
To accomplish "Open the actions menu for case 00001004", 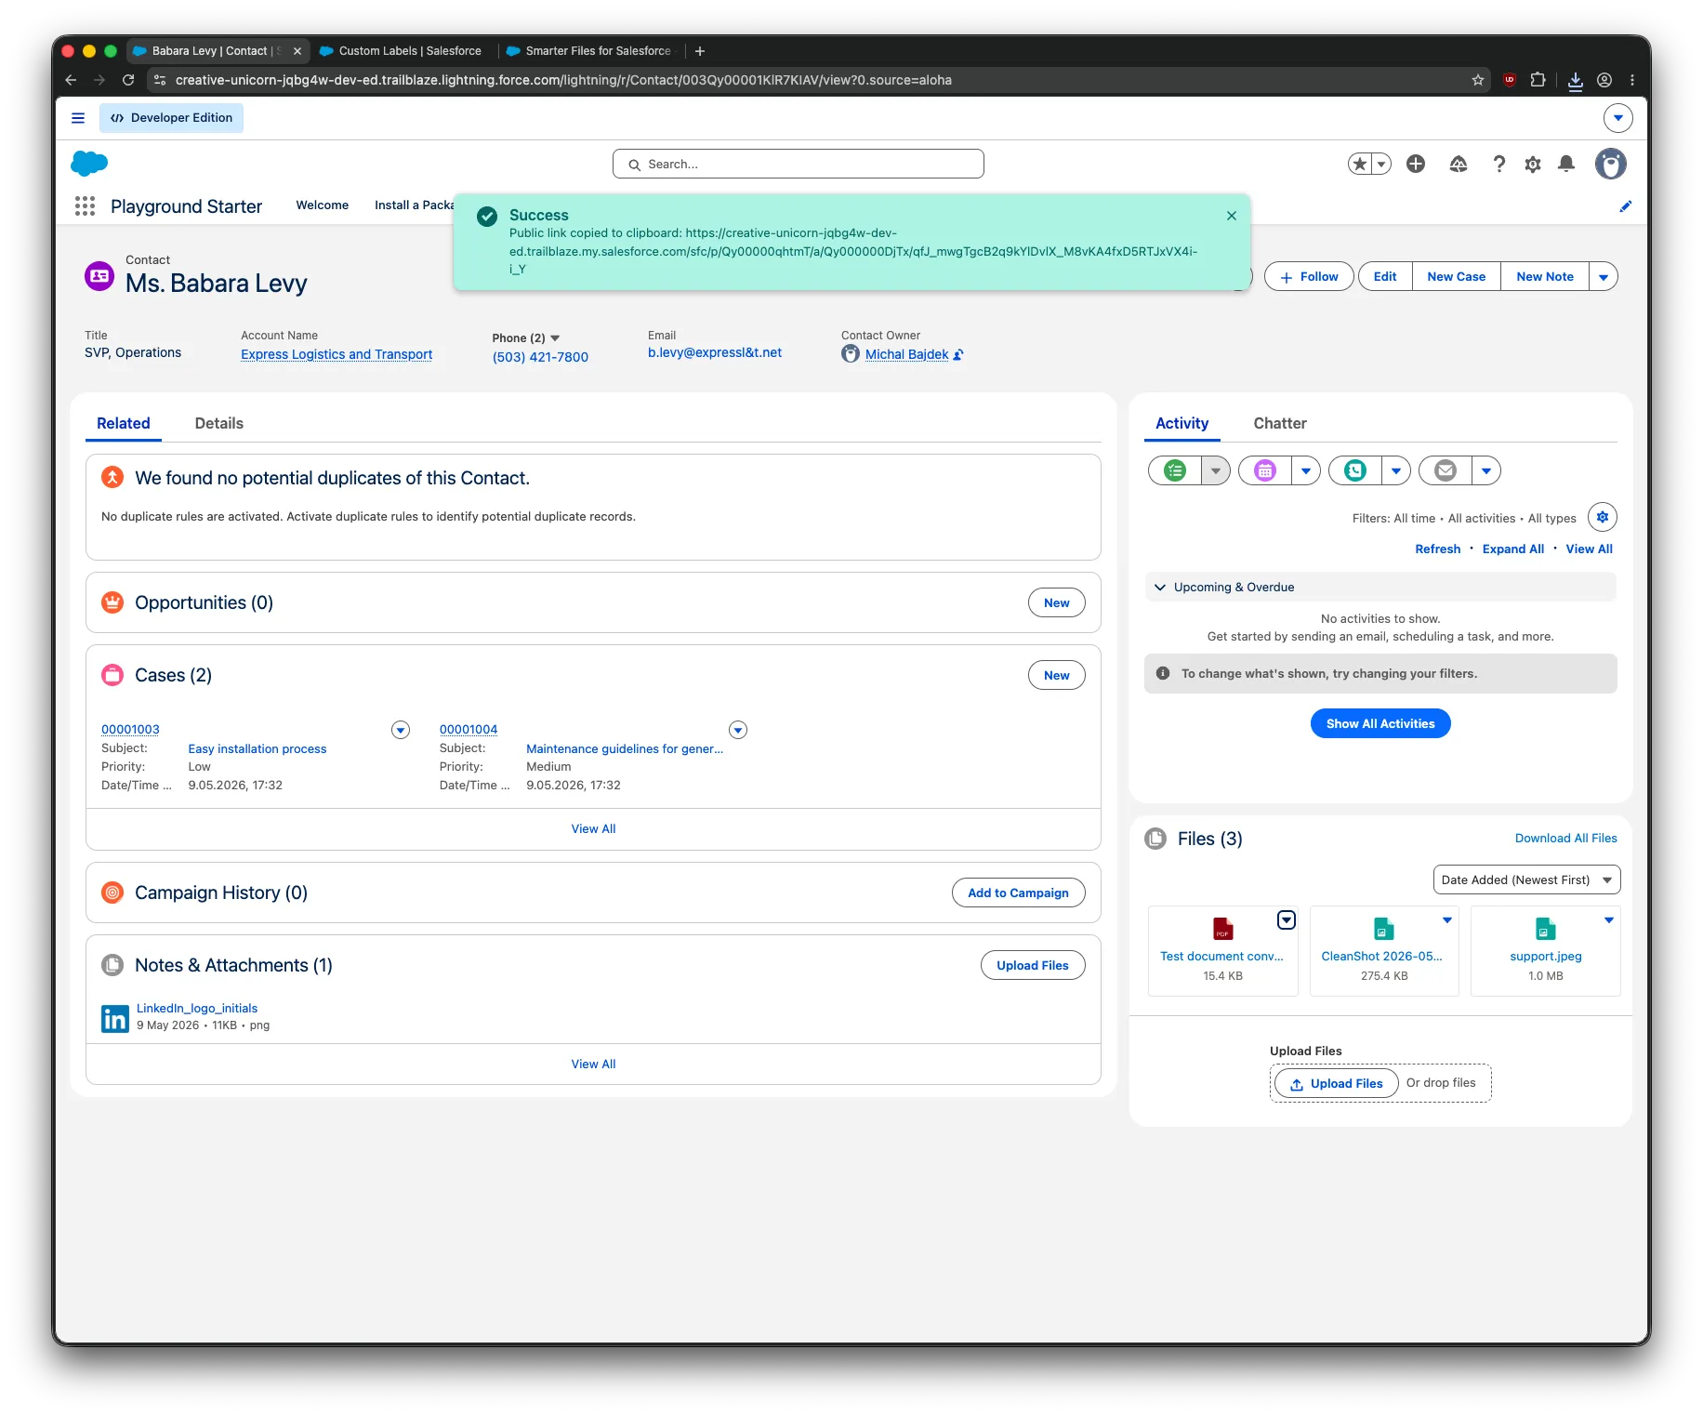I will (738, 730).
